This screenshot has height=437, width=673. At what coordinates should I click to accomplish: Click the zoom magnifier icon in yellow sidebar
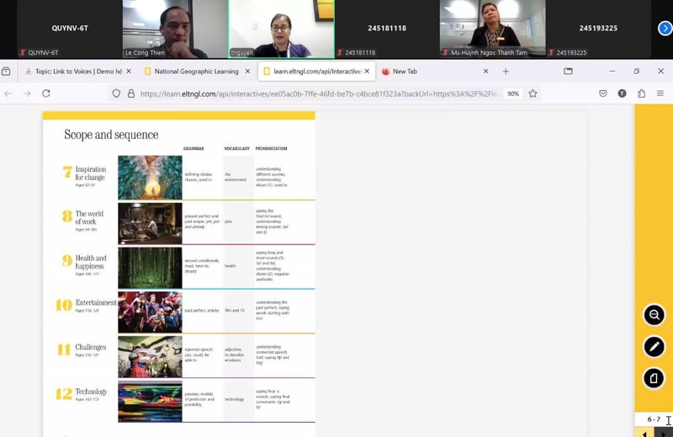[x=654, y=315]
